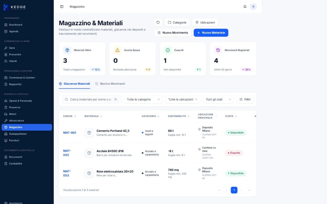Open Mezzi in the sidebar
Screen dimensions: 327x204
coord(27,114)
